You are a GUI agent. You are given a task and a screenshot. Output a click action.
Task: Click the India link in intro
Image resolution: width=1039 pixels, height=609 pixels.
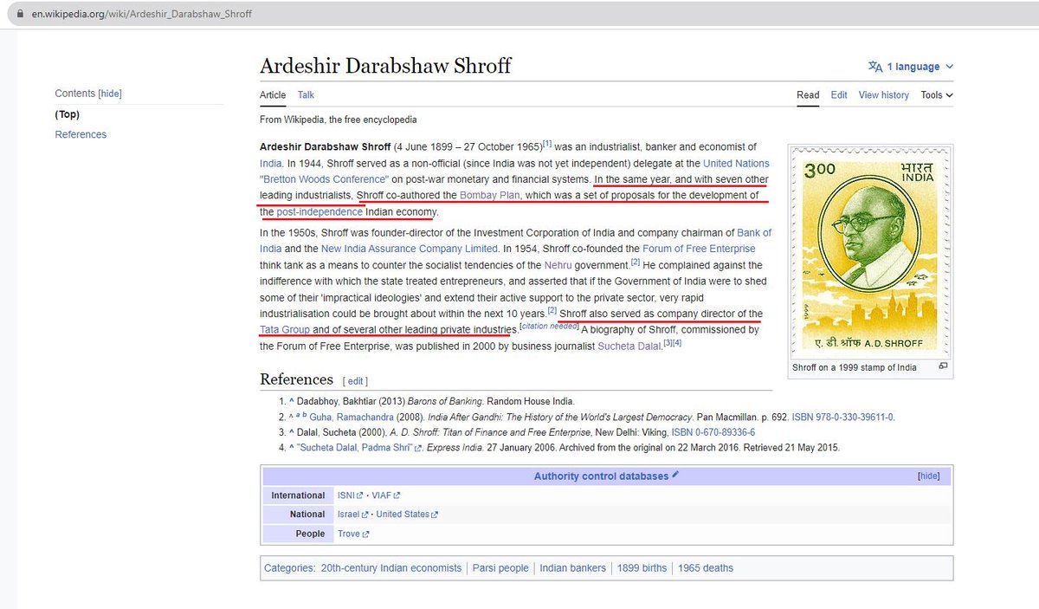[270, 163]
